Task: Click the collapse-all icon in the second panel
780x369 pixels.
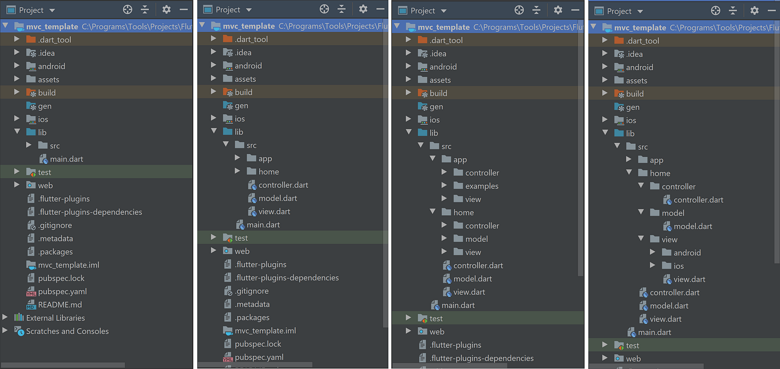Action: pyautogui.click(x=342, y=9)
